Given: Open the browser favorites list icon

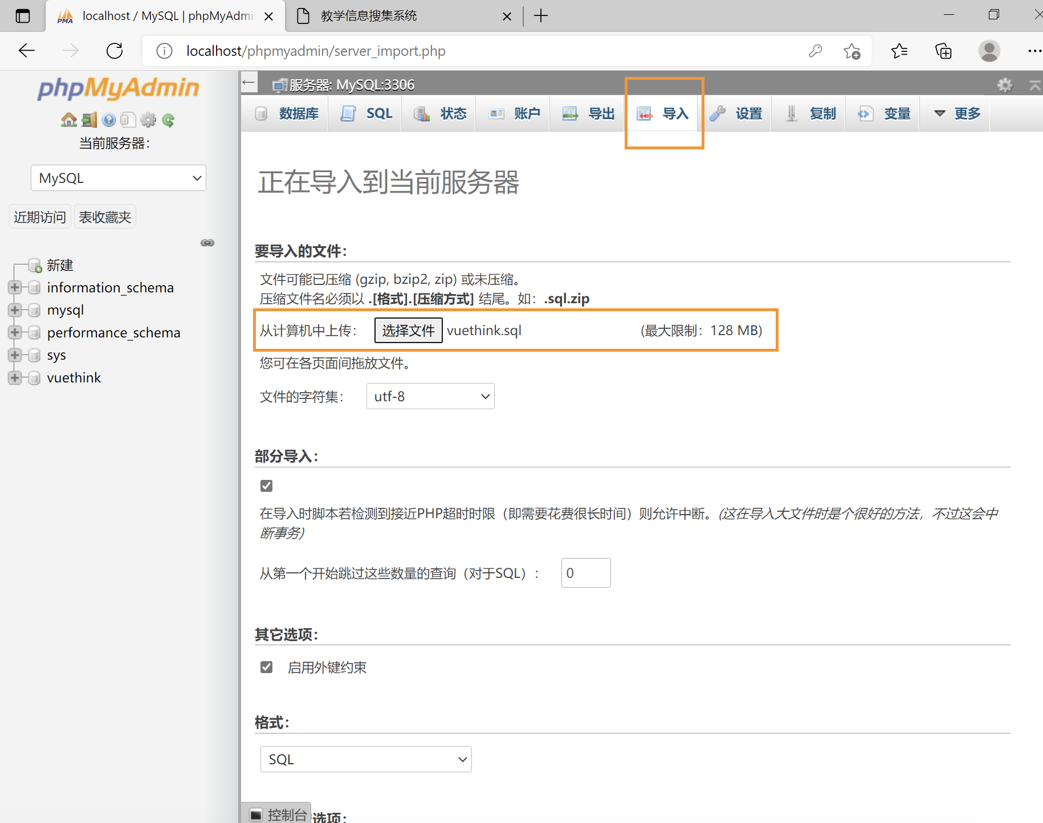Looking at the screenshot, I should point(899,51).
